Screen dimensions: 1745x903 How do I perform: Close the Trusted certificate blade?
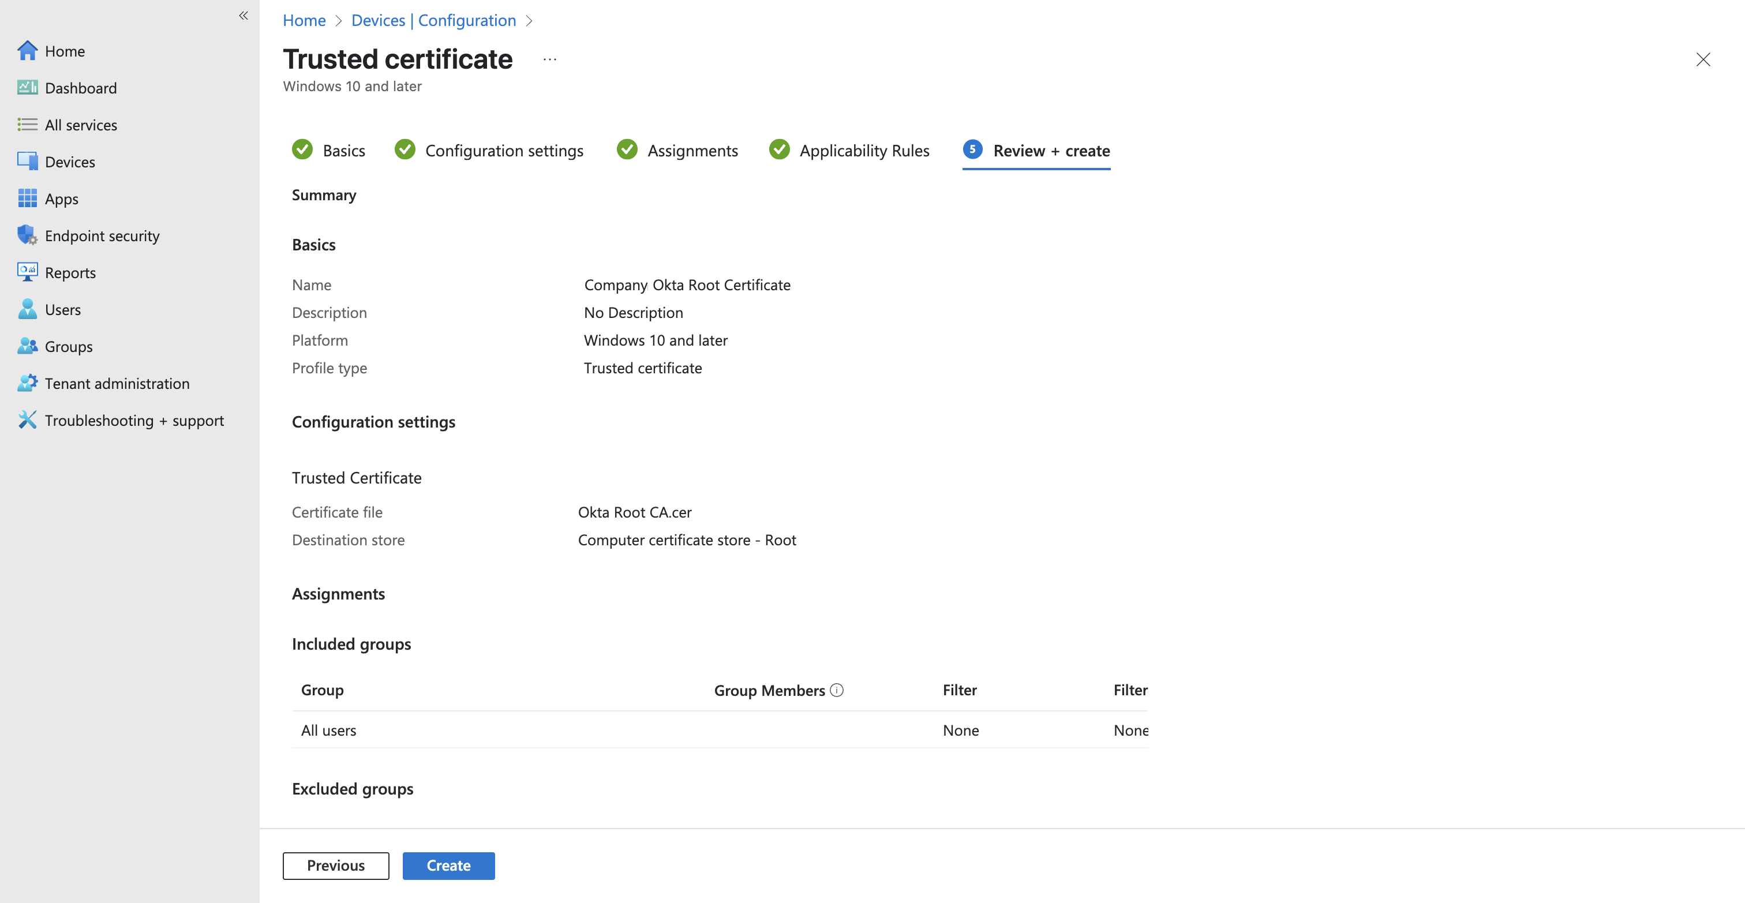pyautogui.click(x=1702, y=59)
